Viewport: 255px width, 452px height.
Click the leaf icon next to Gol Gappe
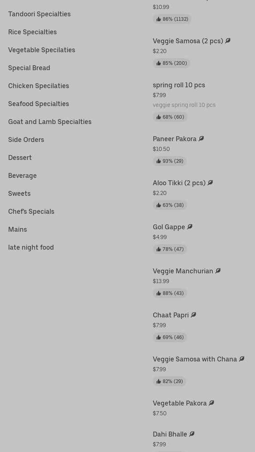click(x=190, y=227)
